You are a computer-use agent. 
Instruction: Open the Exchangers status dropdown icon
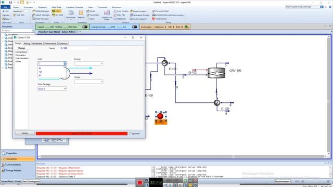tap(187, 27)
